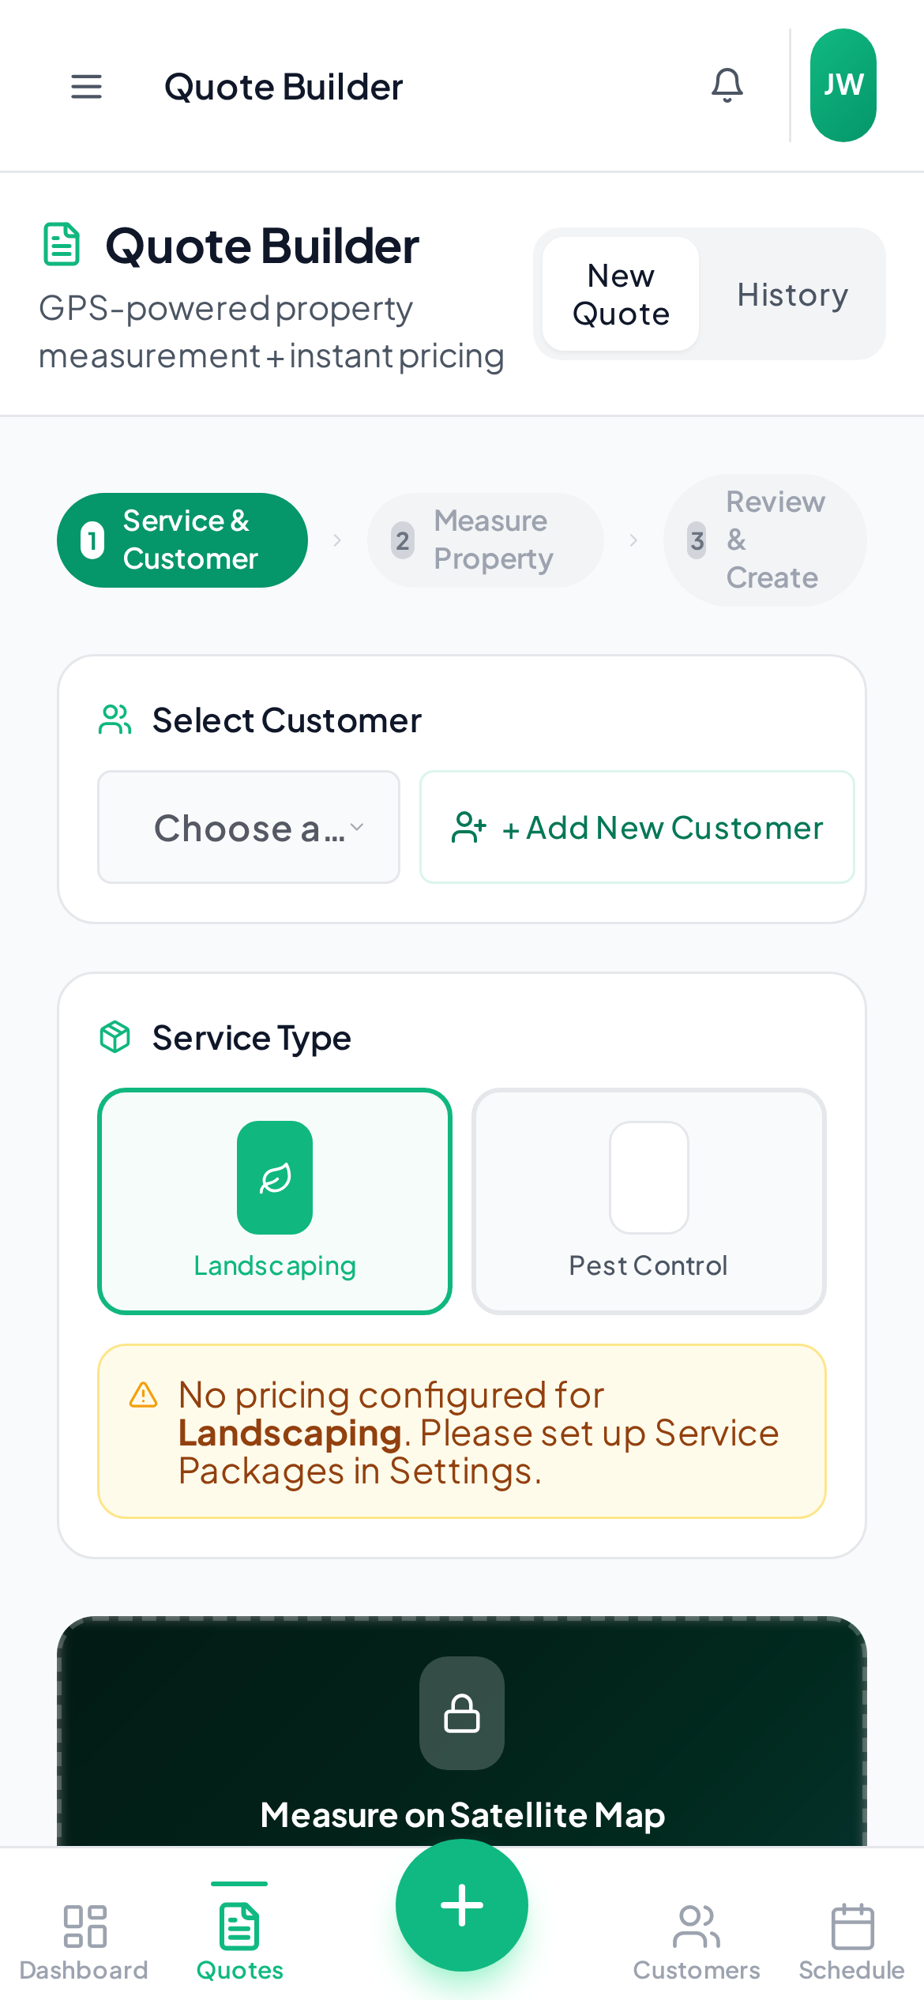The image size is (924, 2000).
Task: Switch to the History tab
Action: tap(792, 294)
